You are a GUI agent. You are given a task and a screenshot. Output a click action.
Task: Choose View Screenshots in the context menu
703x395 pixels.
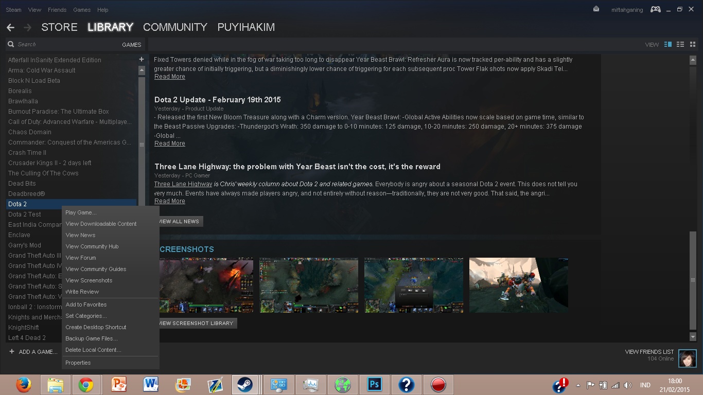pos(110,280)
